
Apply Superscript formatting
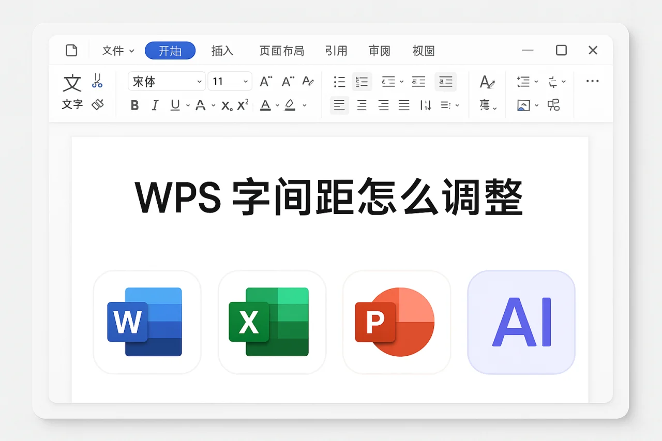[242, 104]
